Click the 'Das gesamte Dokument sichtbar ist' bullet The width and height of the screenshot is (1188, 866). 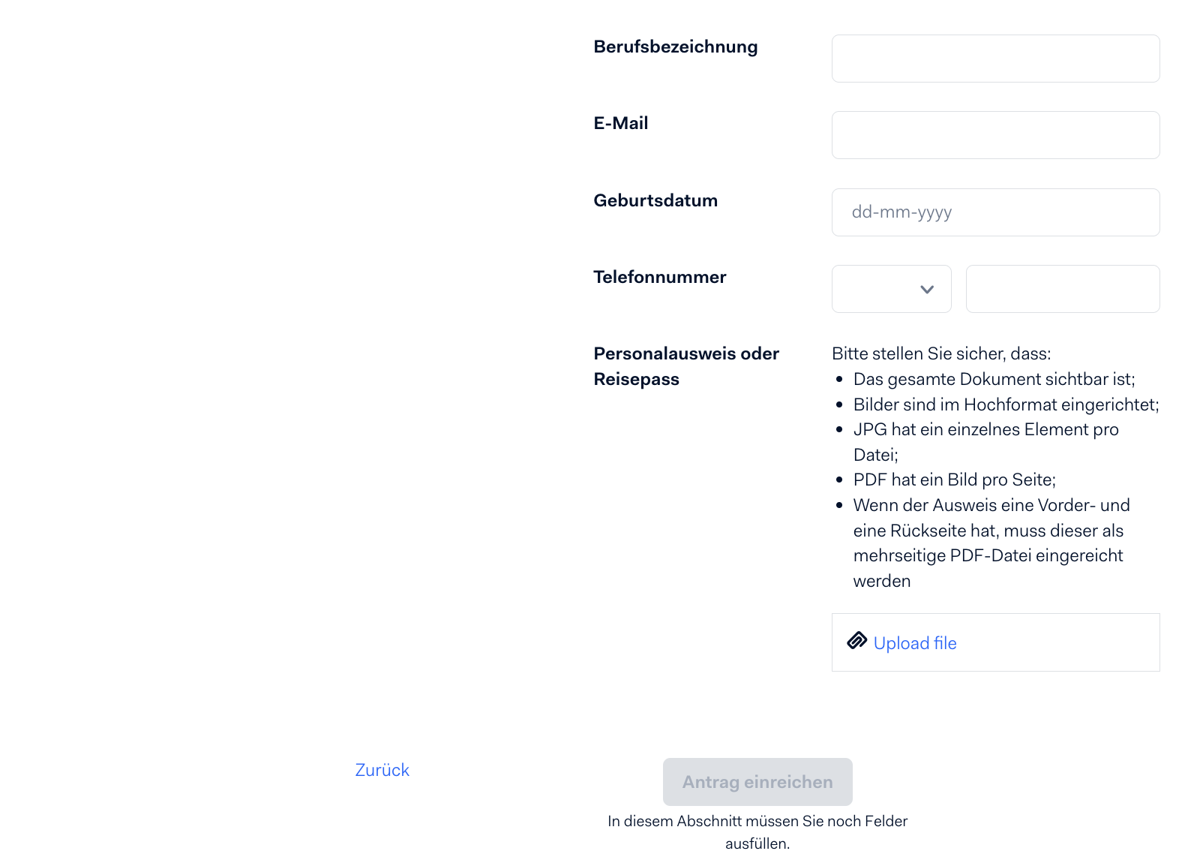point(994,379)
